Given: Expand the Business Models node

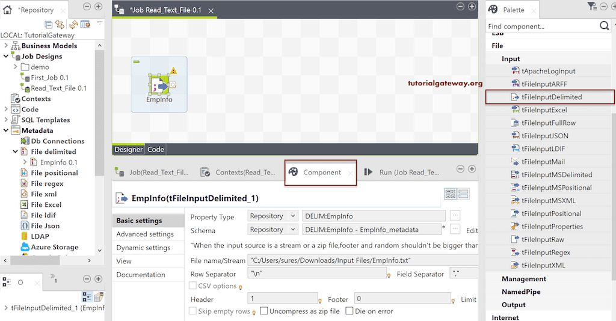Looking at the screenshot, I should [6, 46].
